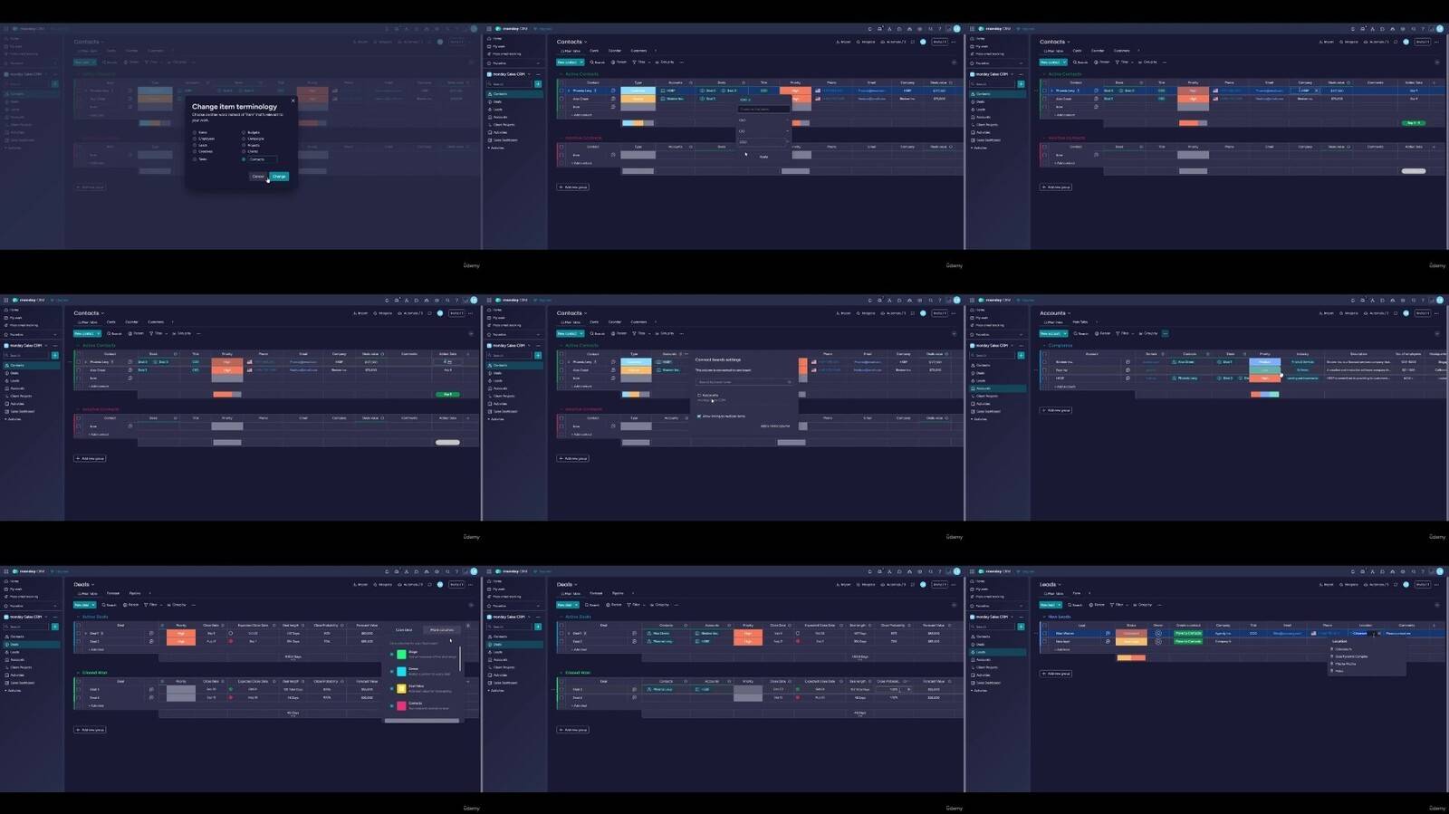The width and height of the screenshot is (1449, 814).
Task: Collapse Closed Won group, bottom-left panel
Action: (x=78, y=673)
